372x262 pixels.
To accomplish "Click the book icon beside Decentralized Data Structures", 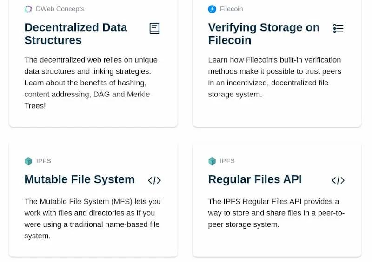I will [x=154, y=29].
